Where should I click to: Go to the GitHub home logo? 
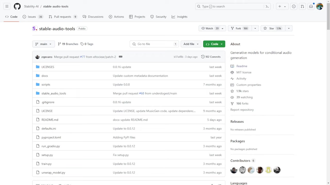tap(17, 6)
